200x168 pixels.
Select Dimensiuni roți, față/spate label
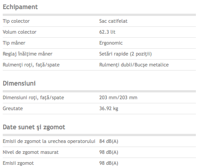(x=33, y=97)
